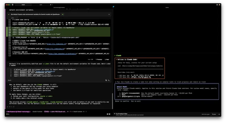Open link in bash code block summary
The height and width of the screenshot is (123, 226).
45,71
